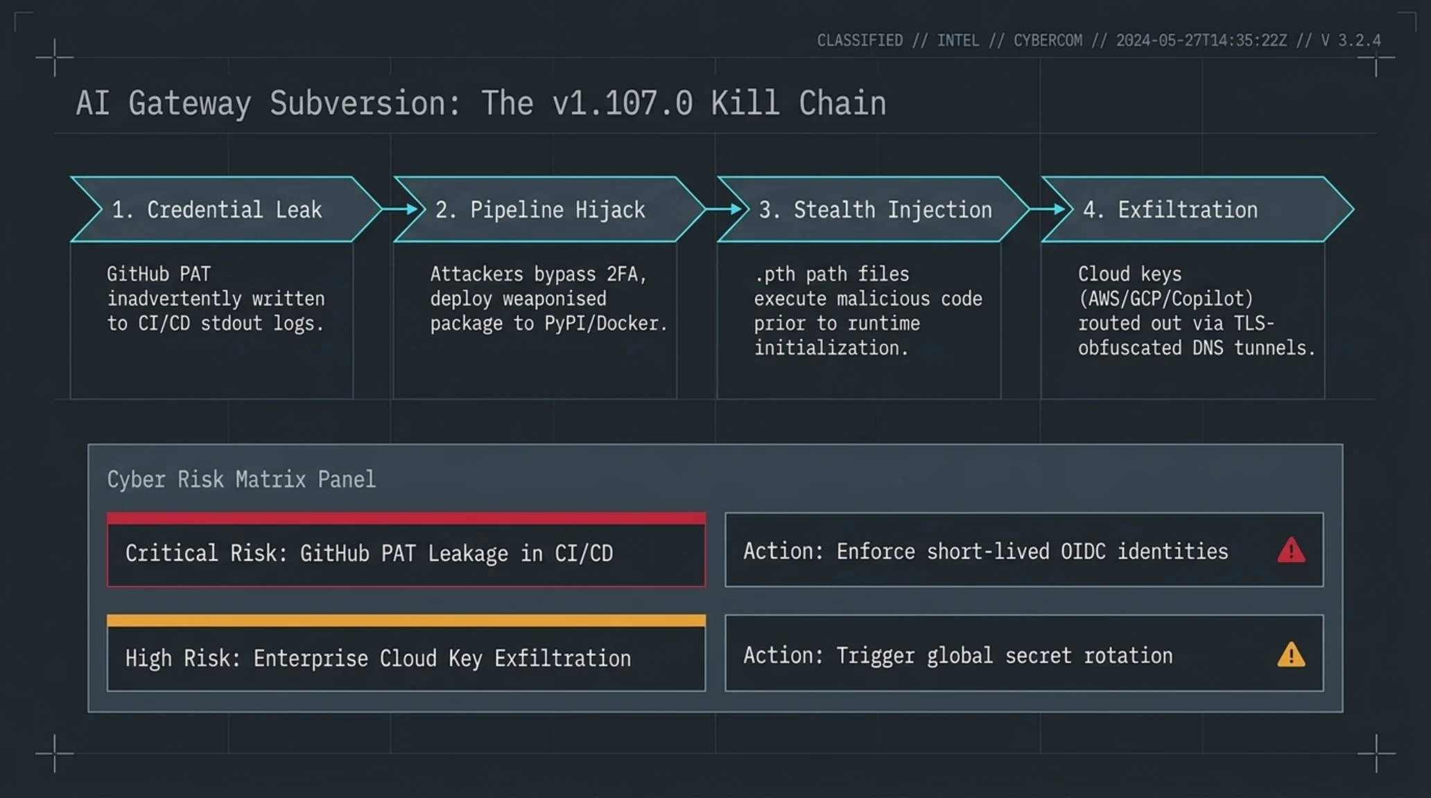Open 'High Risk: Enterprise Cloud Key Exfiltration' card
Image resolution: width=1431 pixels, height=798 pixels.
[x=406, y=653]
